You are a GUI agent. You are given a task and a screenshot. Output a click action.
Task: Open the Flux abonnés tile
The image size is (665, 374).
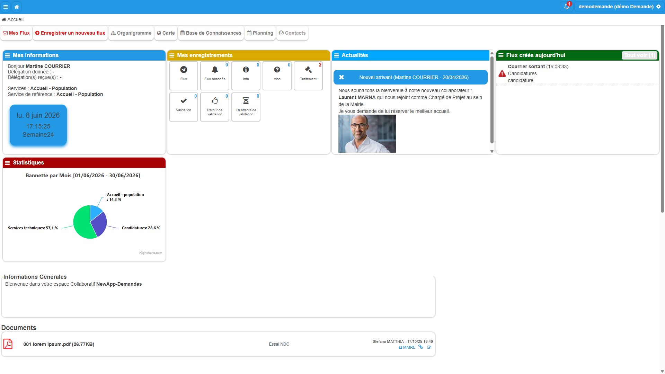coord(215,76)
